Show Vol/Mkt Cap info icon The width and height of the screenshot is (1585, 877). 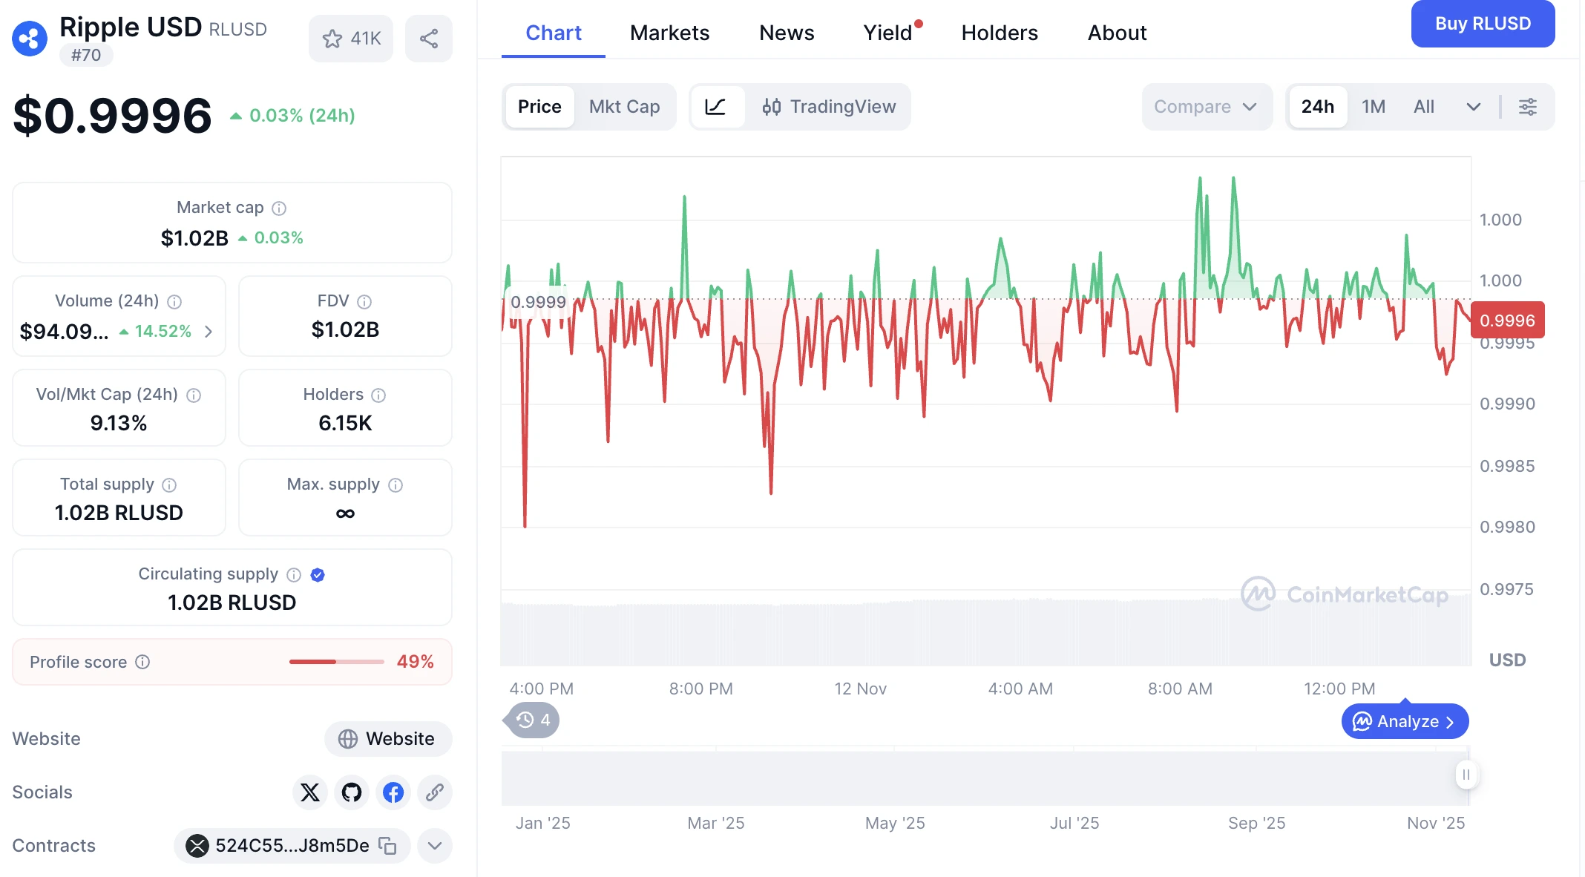click(194, 395)
